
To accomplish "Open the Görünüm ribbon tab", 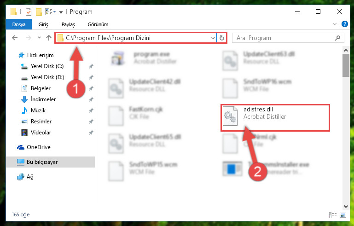I will (98, 24).
